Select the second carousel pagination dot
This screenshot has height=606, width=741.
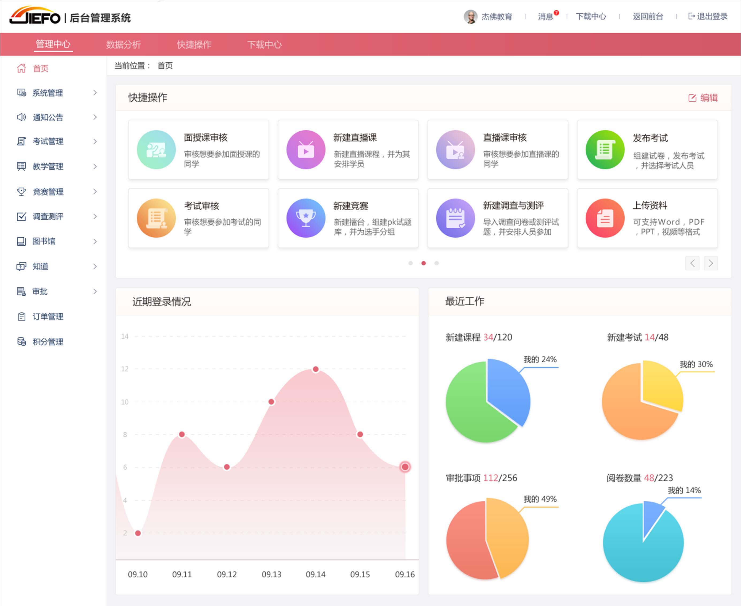click(424, 264)
